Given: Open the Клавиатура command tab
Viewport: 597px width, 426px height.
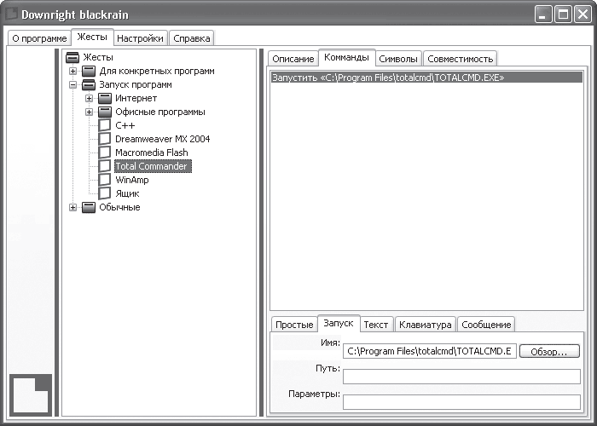Looking at the screenshot, I should click(x=426, y=325).
